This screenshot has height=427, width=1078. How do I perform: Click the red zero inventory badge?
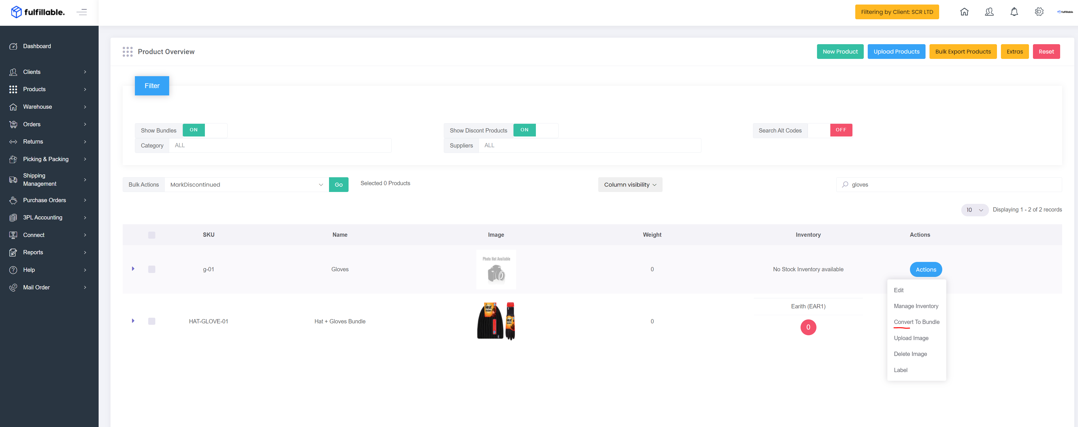pyautogui.click(x=808, y=327)
